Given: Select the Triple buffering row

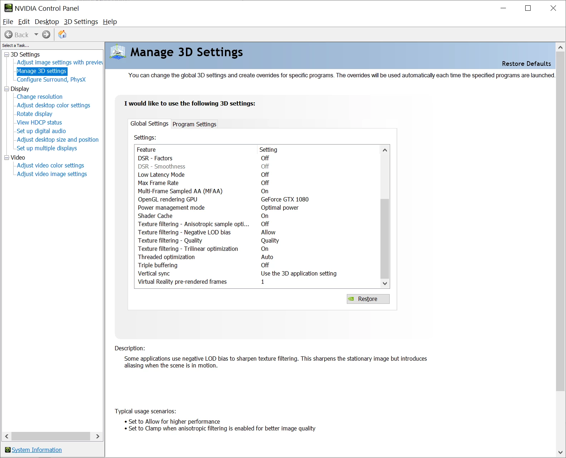Looking at the screenshot, I should click(x=257, y=265).
